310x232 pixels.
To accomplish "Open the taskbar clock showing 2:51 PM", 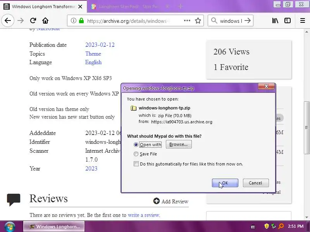I will pyautogui.click(x=296, y=226).
